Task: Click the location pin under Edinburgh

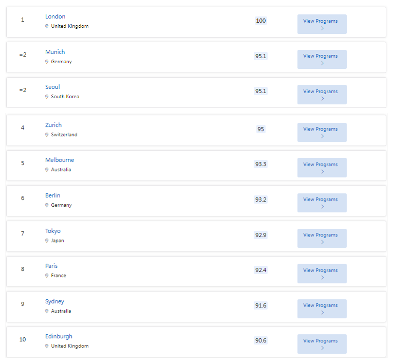Action: coord(47,347)
